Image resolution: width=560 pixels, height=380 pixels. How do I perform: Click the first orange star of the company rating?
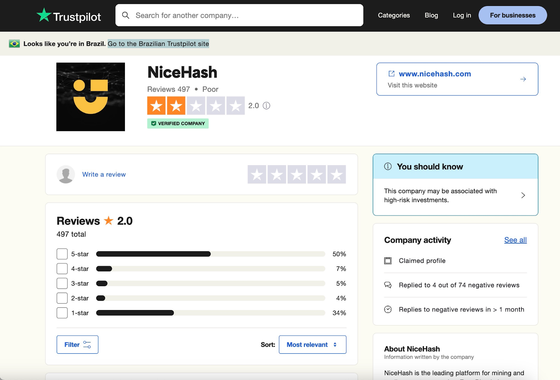[156, 106]
